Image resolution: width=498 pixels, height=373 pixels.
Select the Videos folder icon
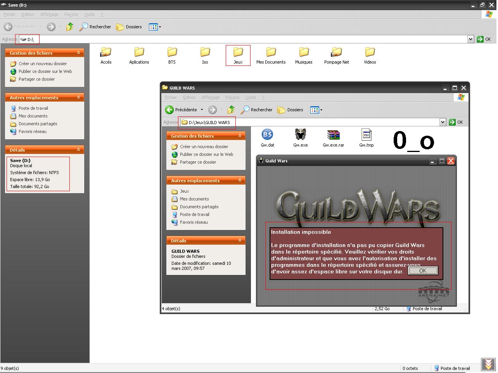[x=370, y=55]
